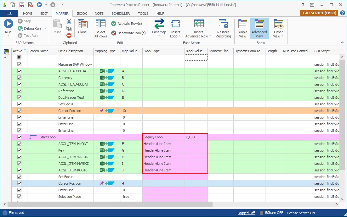Click the Run button in SAP Actions

8,24
